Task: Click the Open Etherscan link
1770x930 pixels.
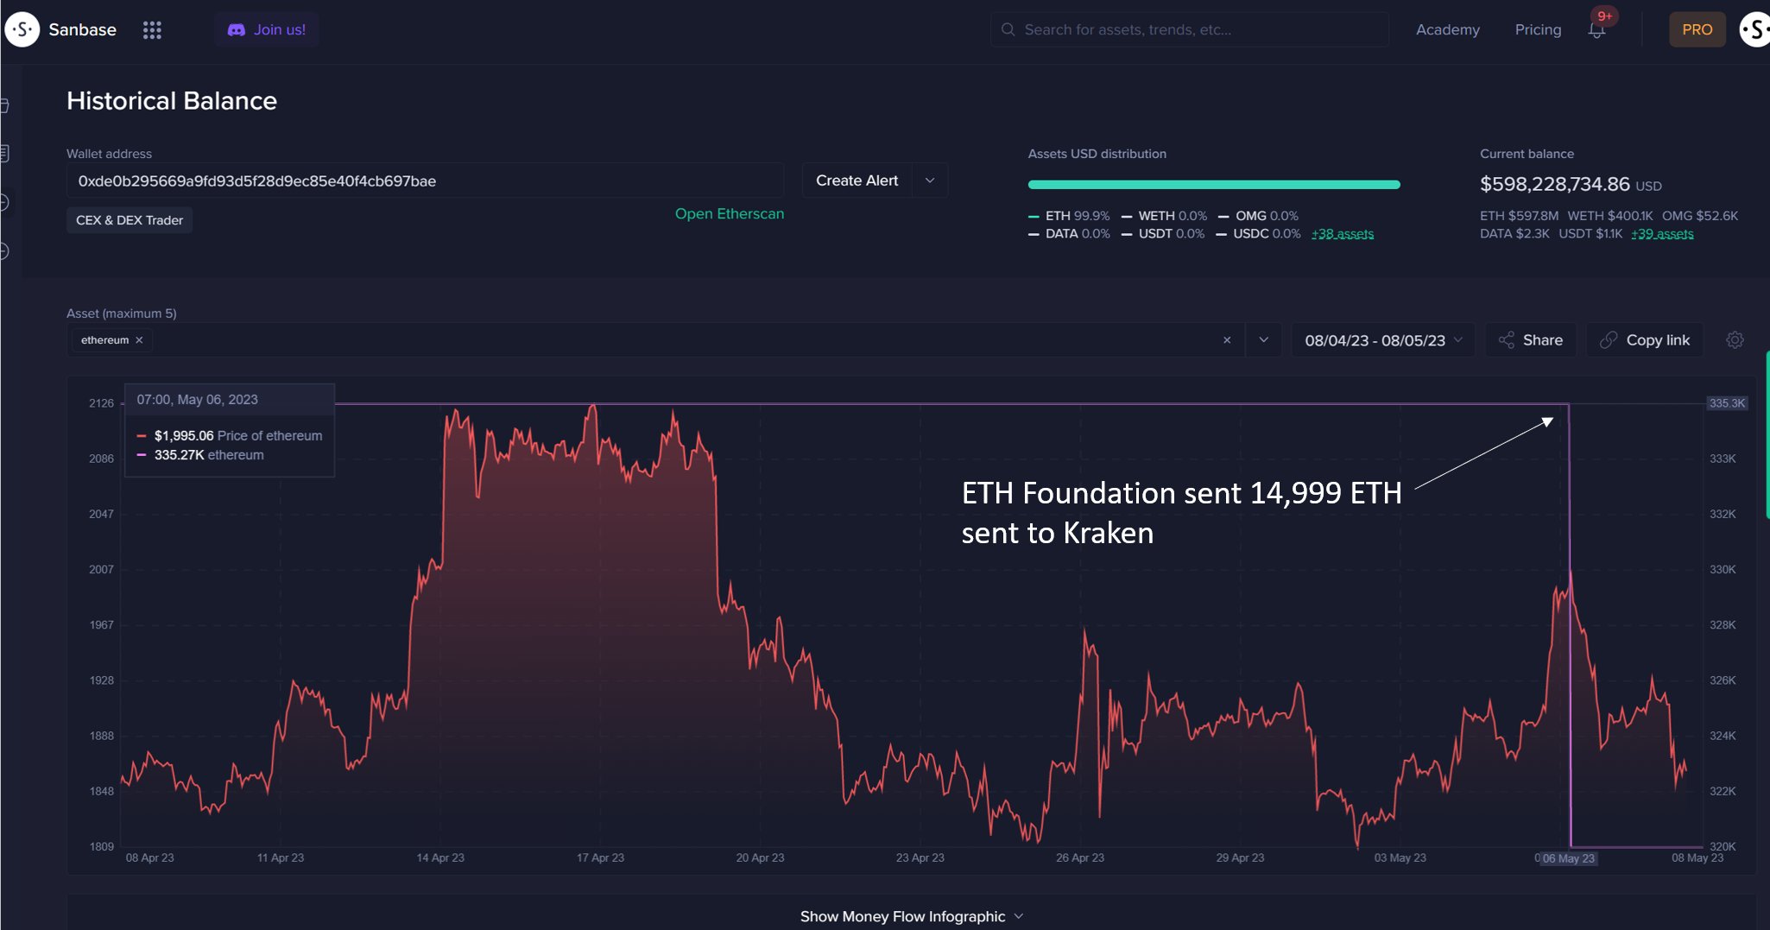Action: coord(730,213)
